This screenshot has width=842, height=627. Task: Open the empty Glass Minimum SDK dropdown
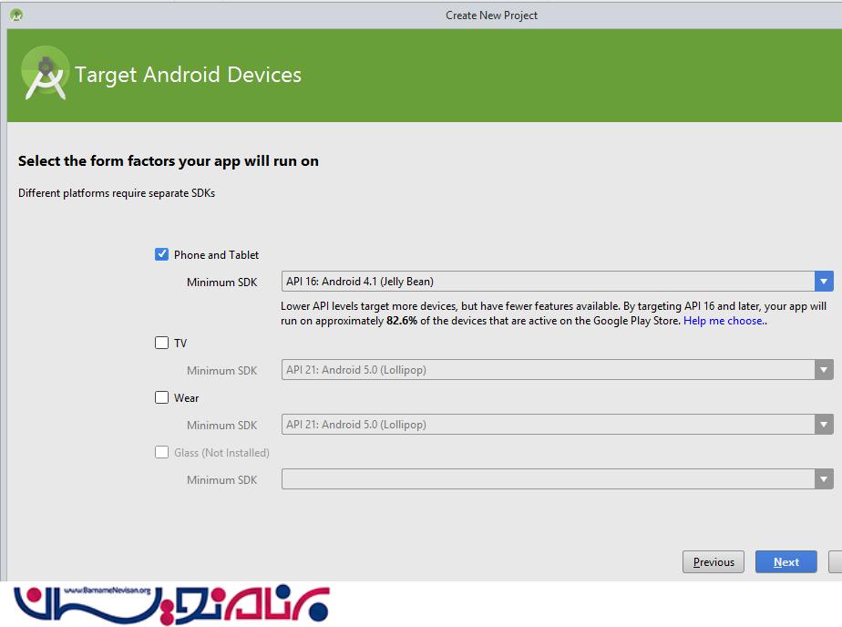click(x=557, y=479)
